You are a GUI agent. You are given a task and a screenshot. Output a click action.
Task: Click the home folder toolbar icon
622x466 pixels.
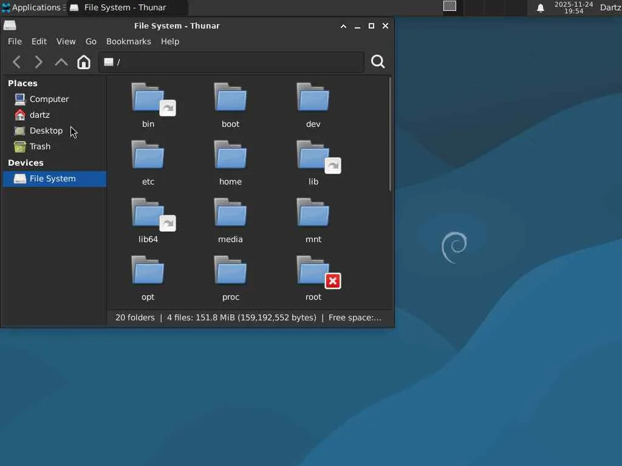pyautogui.click(x=84, y=62)
